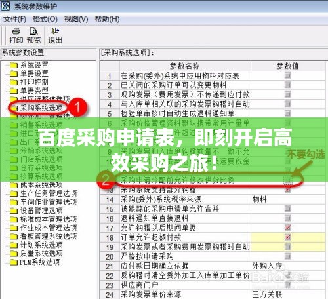
Task: Select 采购系统选项 in the tree
Action: click(41, 108)
